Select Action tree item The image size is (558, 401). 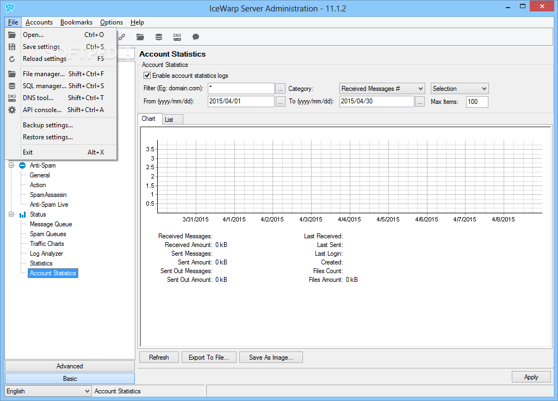pyautogui.click(x=38, y=185)
